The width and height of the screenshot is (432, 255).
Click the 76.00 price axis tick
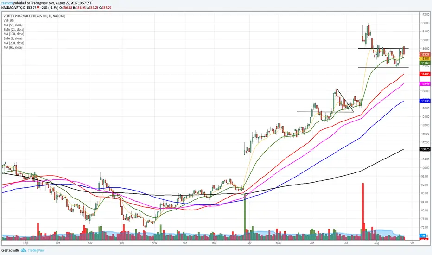pos(425,219)
